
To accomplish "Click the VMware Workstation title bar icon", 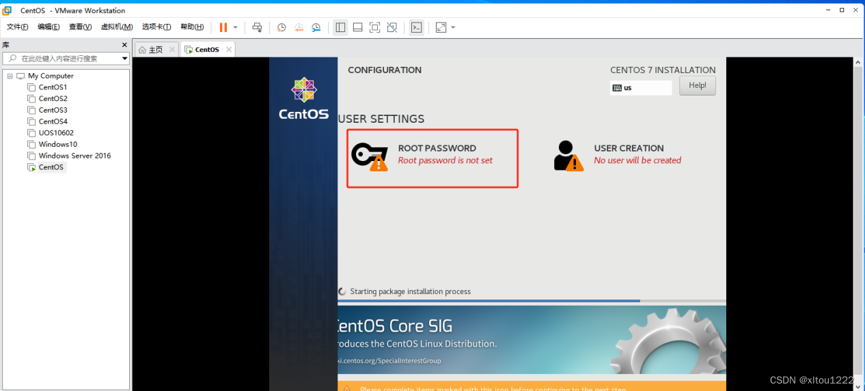I will (7, 10).
